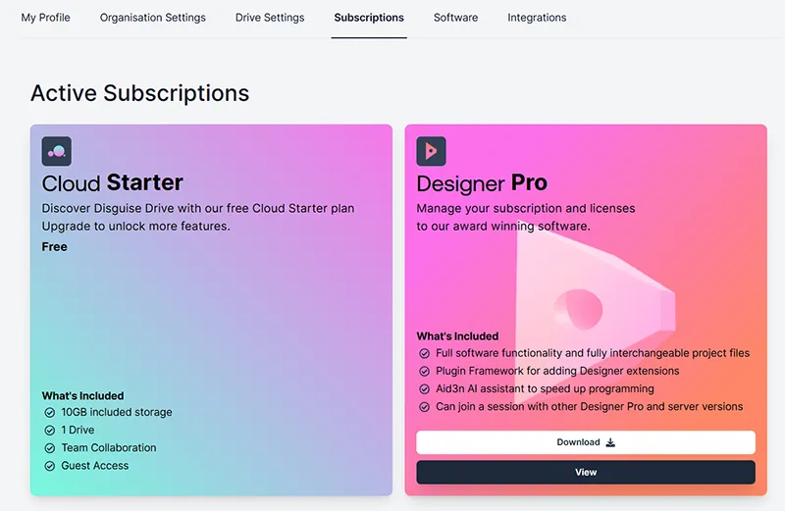Click check icon beside Plugin Framework
Screen dimensions: 785x511
coord(424,372)
